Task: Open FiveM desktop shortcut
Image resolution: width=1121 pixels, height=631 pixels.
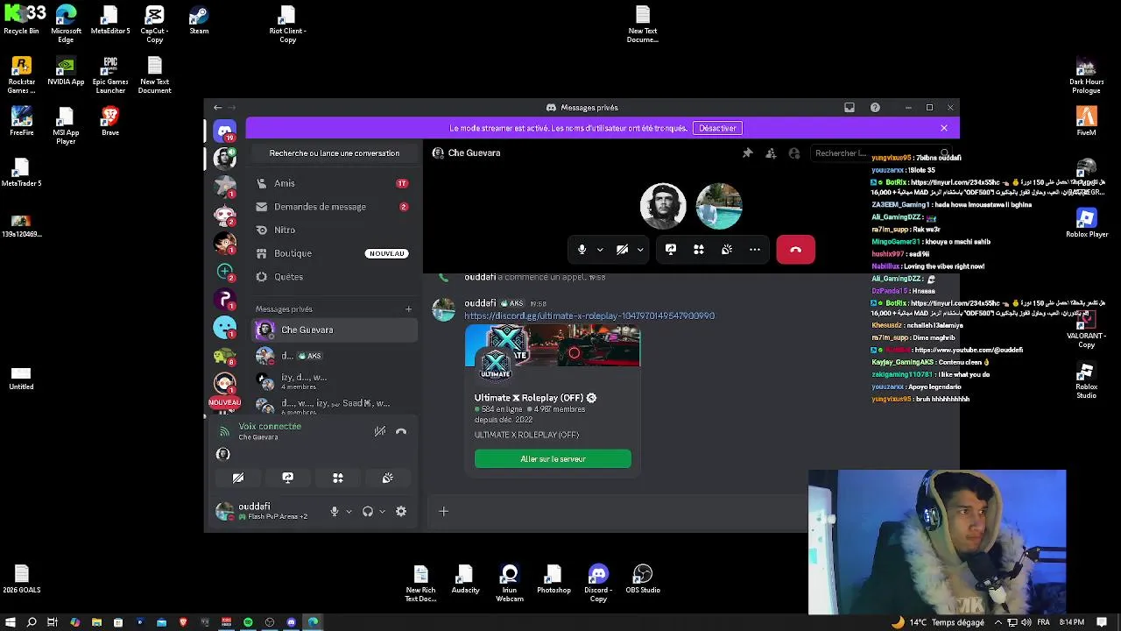Action: pyautogui.click(x=1087, y=122)
